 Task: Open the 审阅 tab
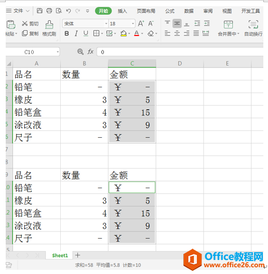(x=208, y=11)
